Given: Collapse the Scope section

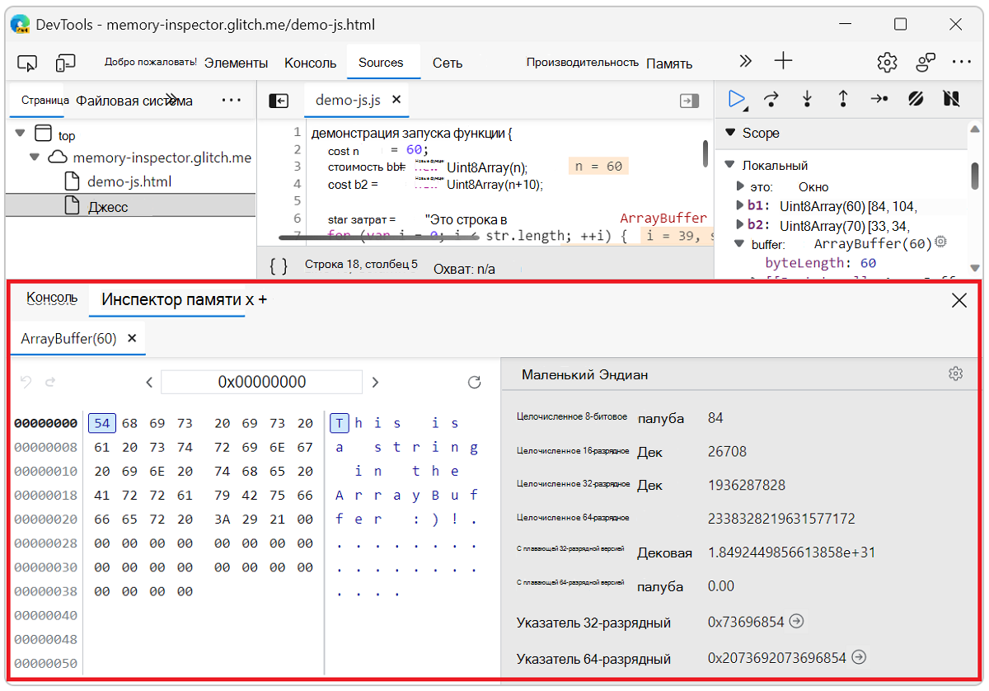Looking at the screenshot, I should coord(729,133).
